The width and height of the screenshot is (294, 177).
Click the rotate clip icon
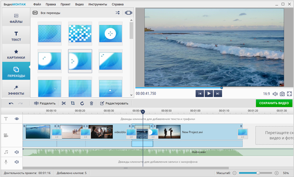click(x=82, y=103)
